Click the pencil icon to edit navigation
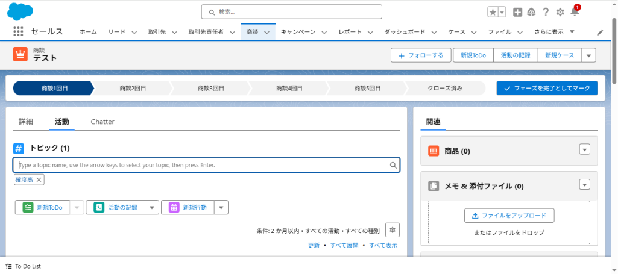 click(600, 33)
